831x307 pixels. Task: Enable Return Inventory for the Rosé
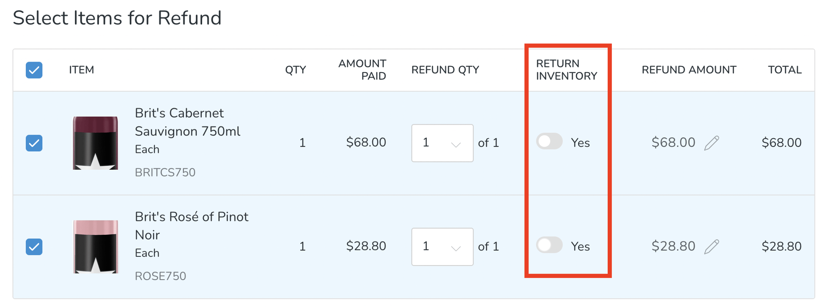[x=549, y=246]
